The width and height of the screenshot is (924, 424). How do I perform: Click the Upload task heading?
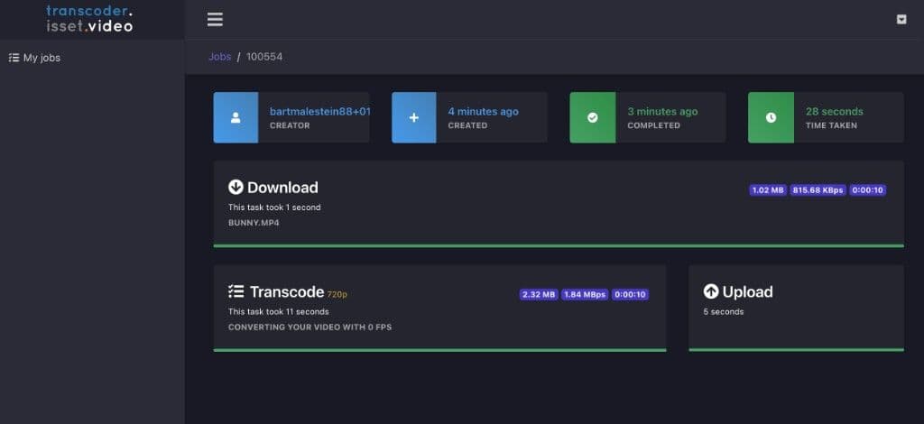click(747, 291)
